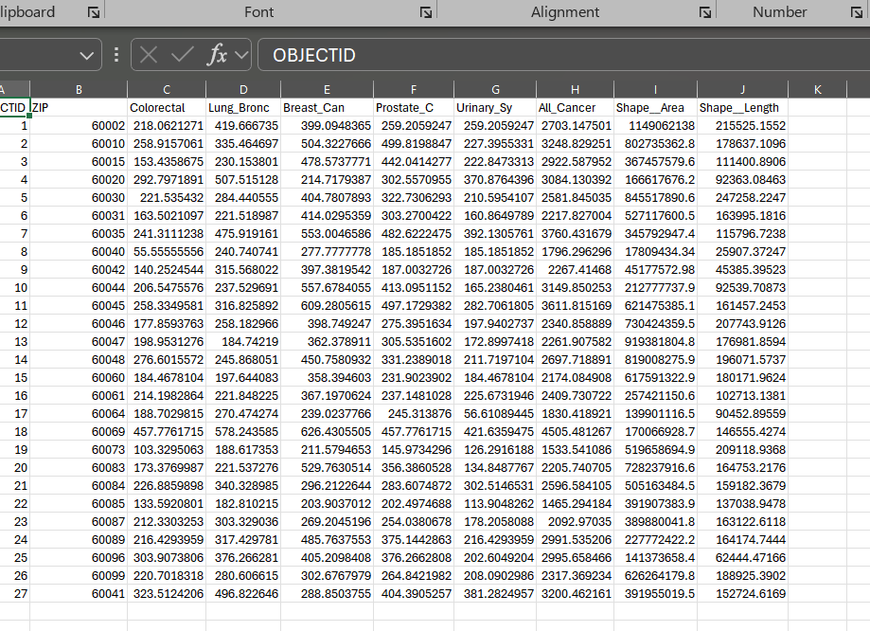Click the All_Cancer header cell
The height and width of the screenshot is (631, 870).
575,108
